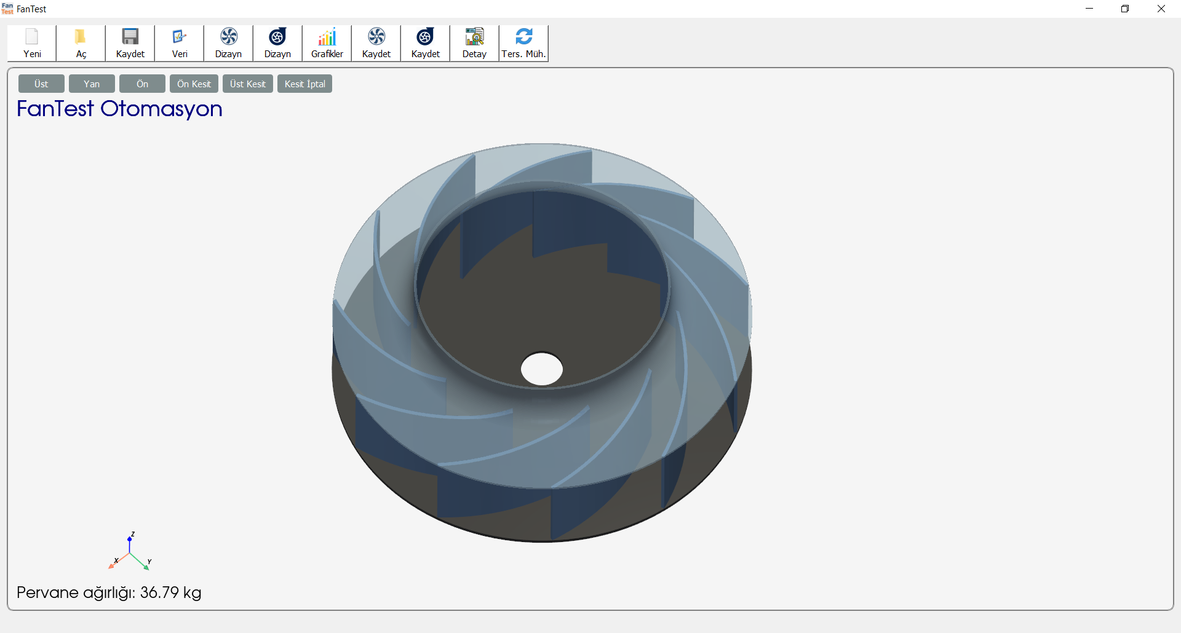1181x633 pixels.
Task: Click the 3D impeller model
Action: coord(541,344)
